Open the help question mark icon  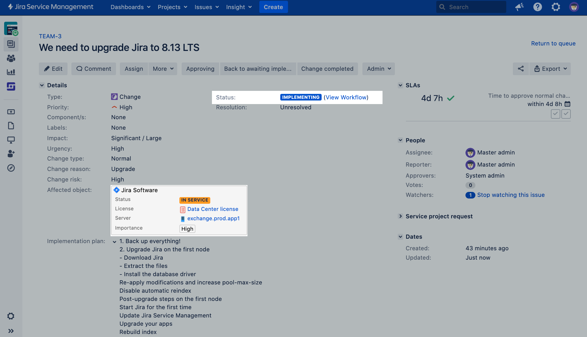537,7
